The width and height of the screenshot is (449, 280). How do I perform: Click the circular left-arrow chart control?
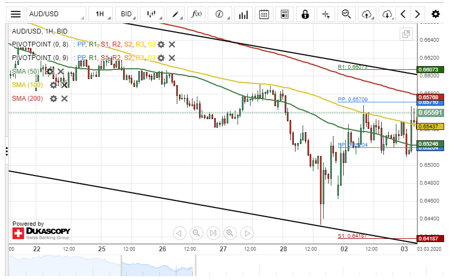[179, 233]
